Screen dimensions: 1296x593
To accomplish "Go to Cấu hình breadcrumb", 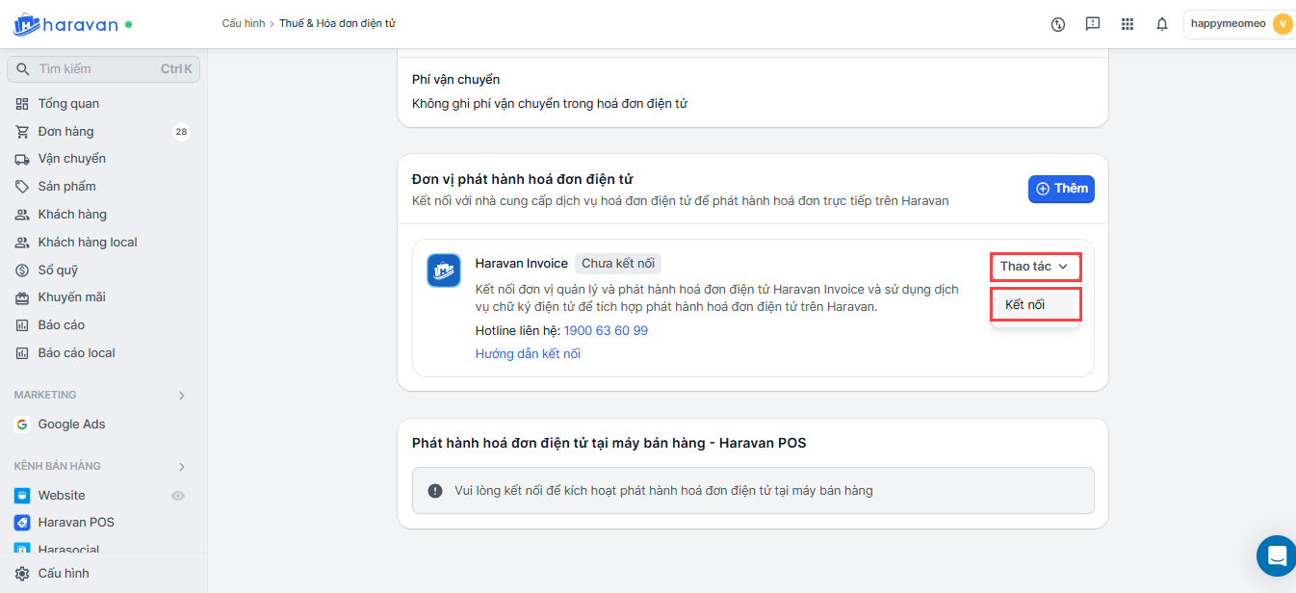I will (x=244, y=23).
